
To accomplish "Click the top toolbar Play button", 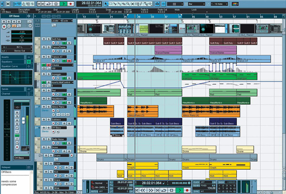I will 63,4.
